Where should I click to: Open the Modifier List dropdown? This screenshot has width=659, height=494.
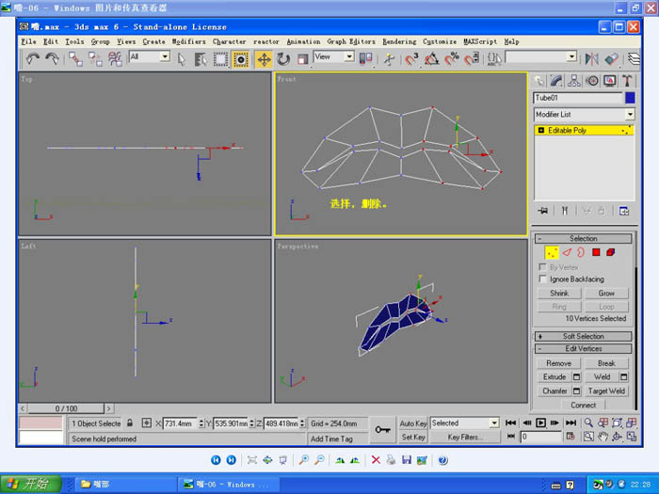584,114
